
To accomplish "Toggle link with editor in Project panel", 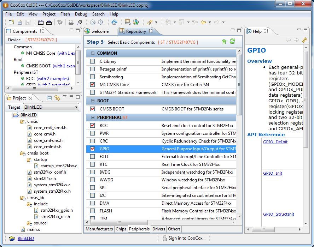I will pos(57,98).
